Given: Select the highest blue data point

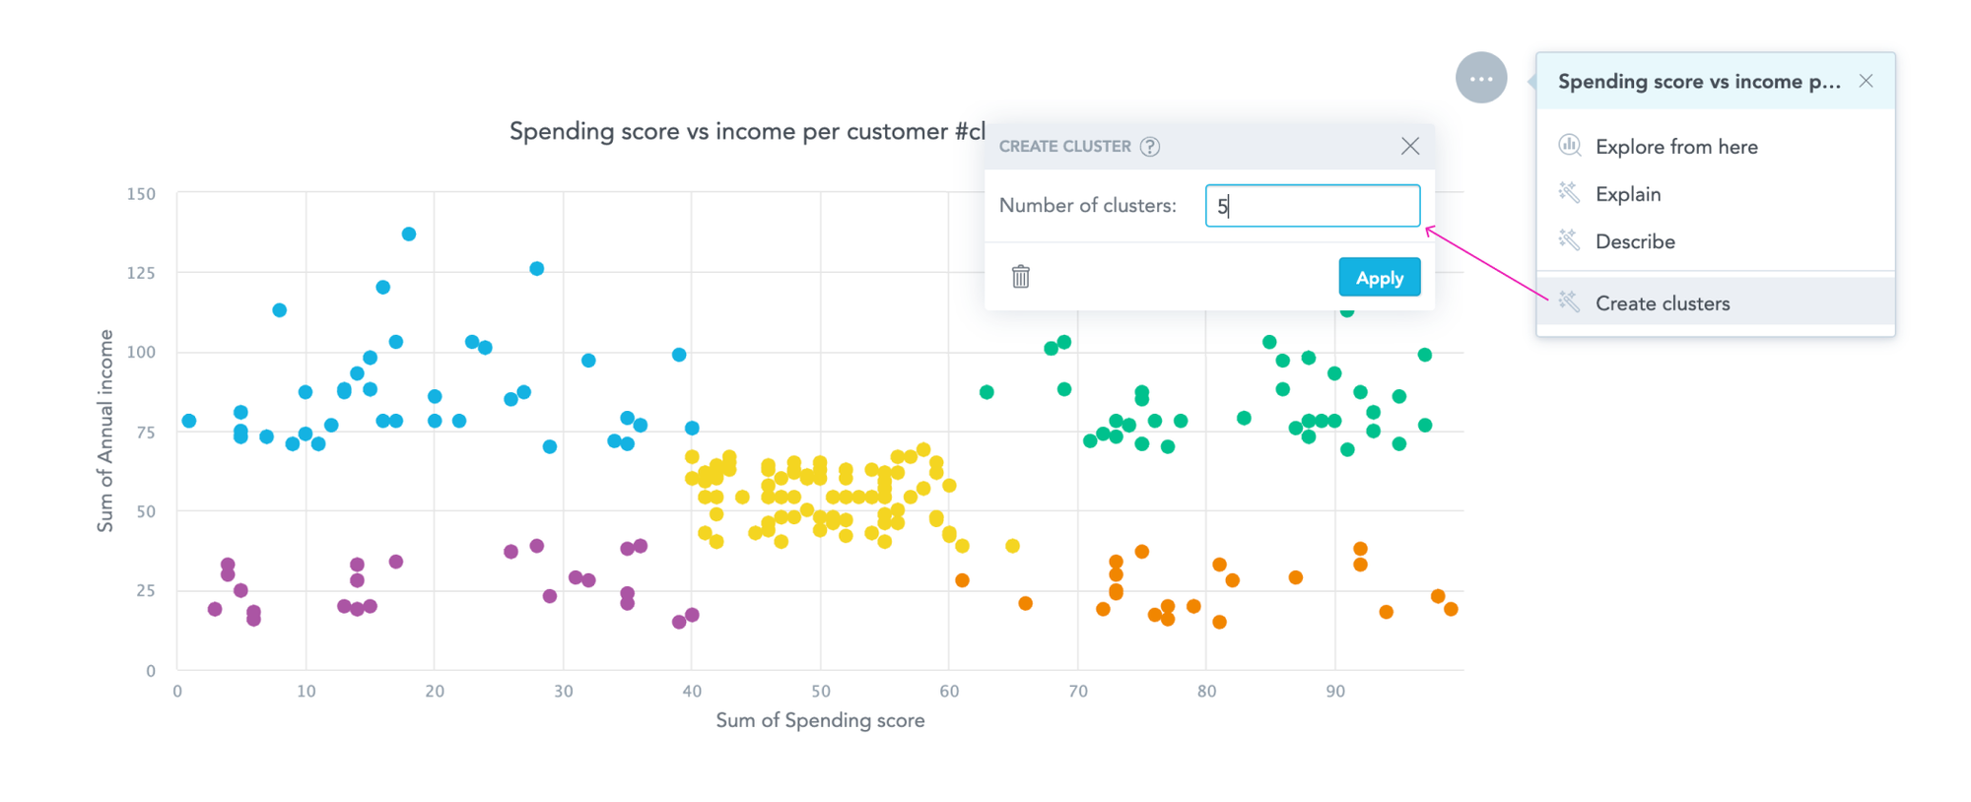Looking at the screenshot, I should click(409, 234).
